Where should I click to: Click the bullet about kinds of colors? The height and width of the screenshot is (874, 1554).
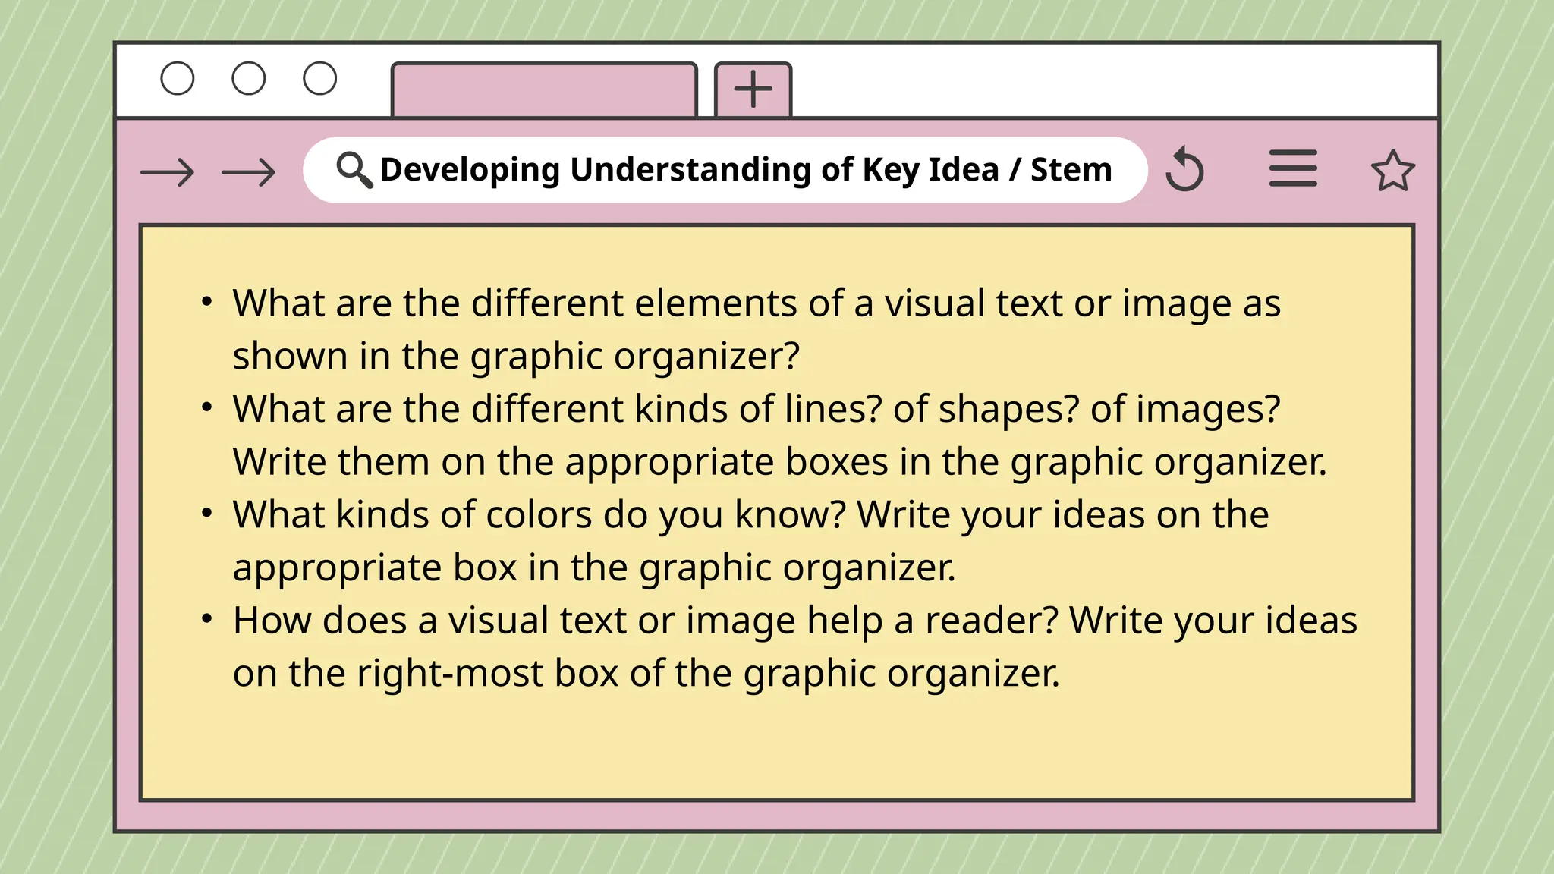pos(750,515)
